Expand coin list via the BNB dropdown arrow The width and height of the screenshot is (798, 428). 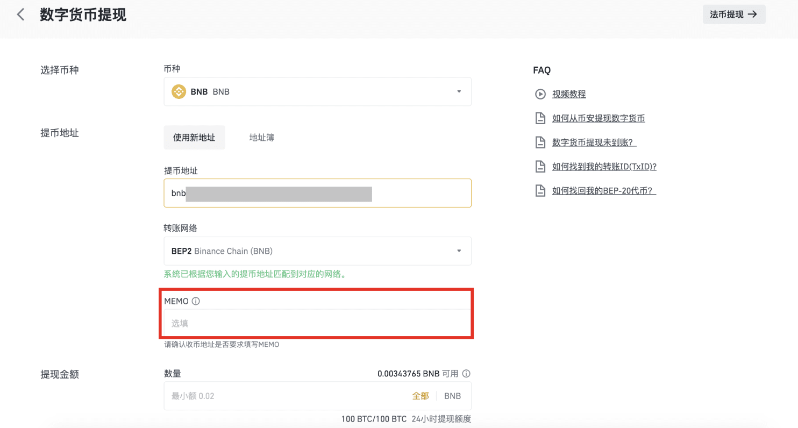coord(459,91)
